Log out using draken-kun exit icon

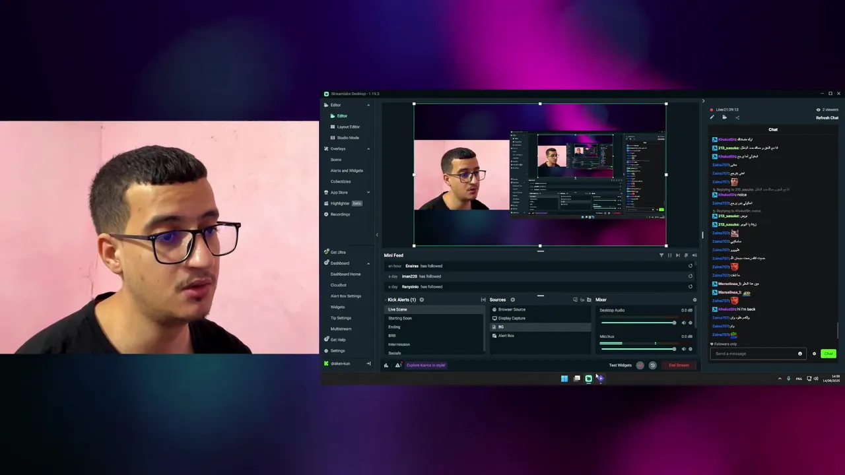click(x=368, y=364)
